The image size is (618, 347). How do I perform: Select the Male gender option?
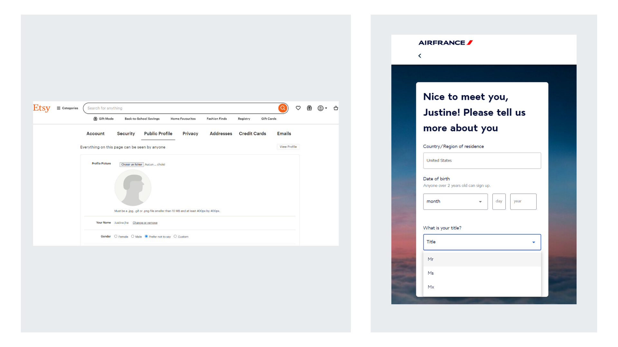[x=133, y=236]
